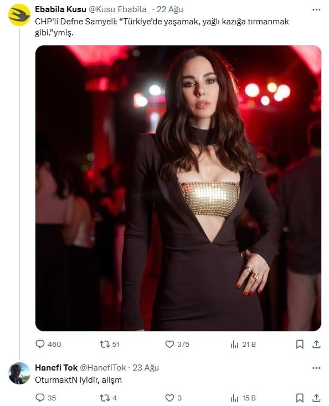Open Hanefi Tok's profile avatar
329x406 pixels.
[x=19, y=373]
